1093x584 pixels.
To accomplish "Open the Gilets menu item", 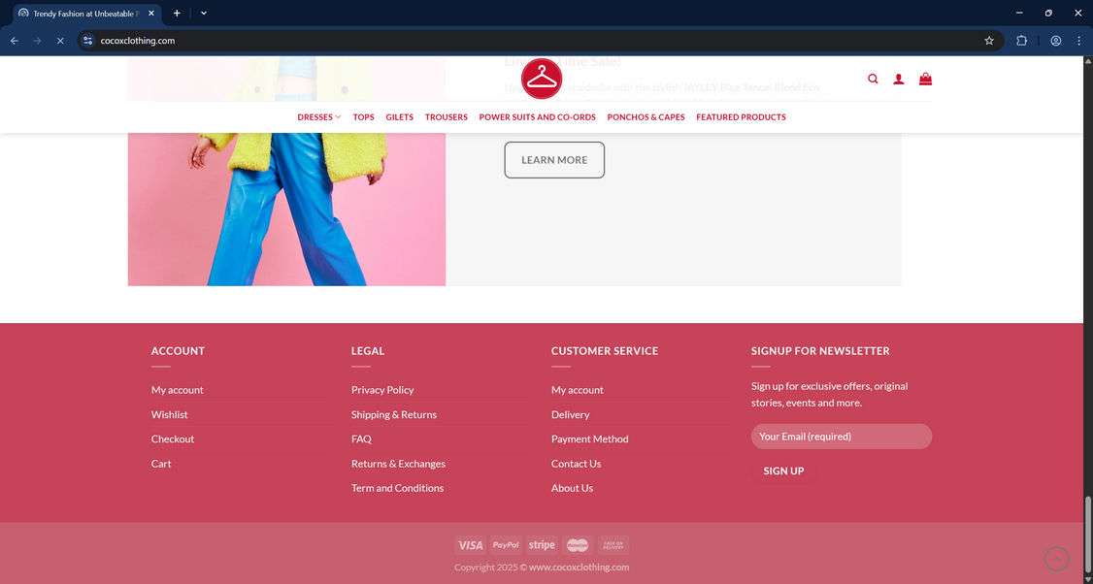I will [x=399, y=117].
